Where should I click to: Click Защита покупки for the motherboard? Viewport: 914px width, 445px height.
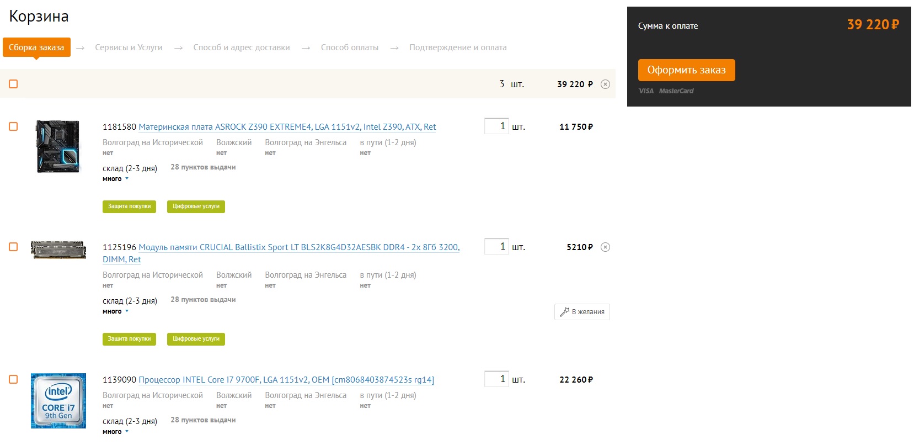[x=129, y=206]
